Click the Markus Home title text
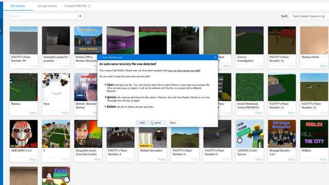 point(310,57)
